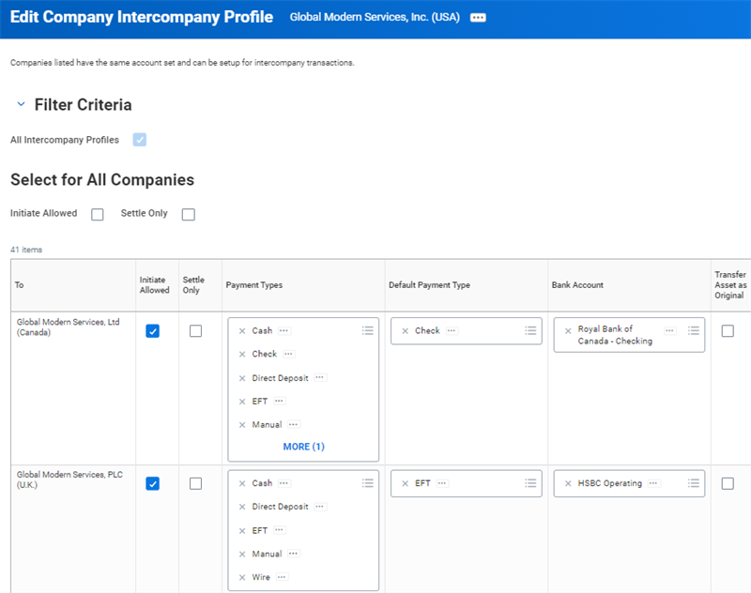Open Default Payment Type prompt for Canada row
Viewport: 751px width, 593px height.
coord(530,330)
